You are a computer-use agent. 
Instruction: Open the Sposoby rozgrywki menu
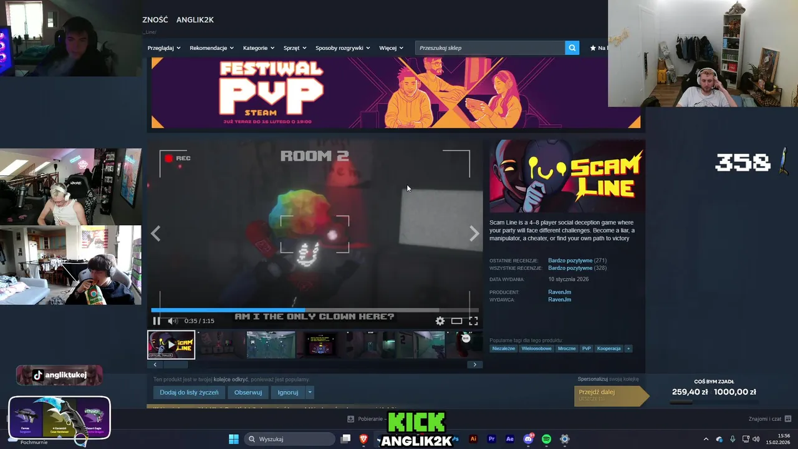click(x=343, y=48)
